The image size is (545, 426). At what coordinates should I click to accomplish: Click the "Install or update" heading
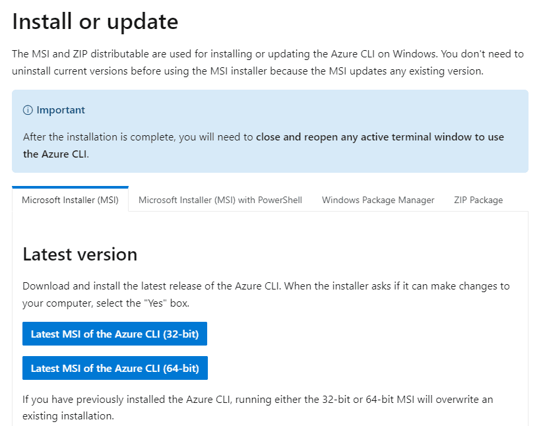pos(95,22)
